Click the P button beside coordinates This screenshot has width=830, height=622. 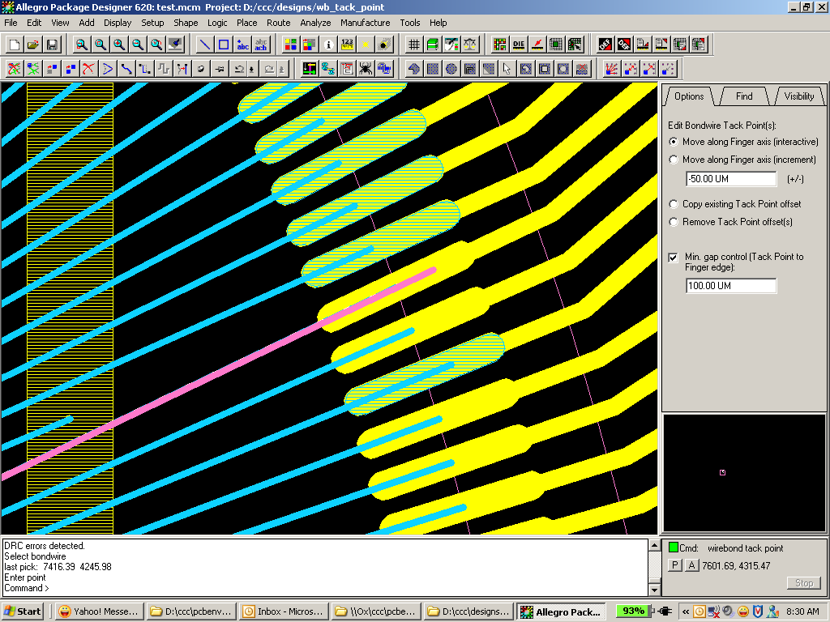pos(674,565)
